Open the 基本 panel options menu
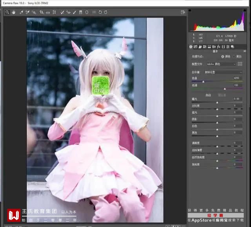Image resolution: width=251 pixels, height=227 pixels. 245,51
